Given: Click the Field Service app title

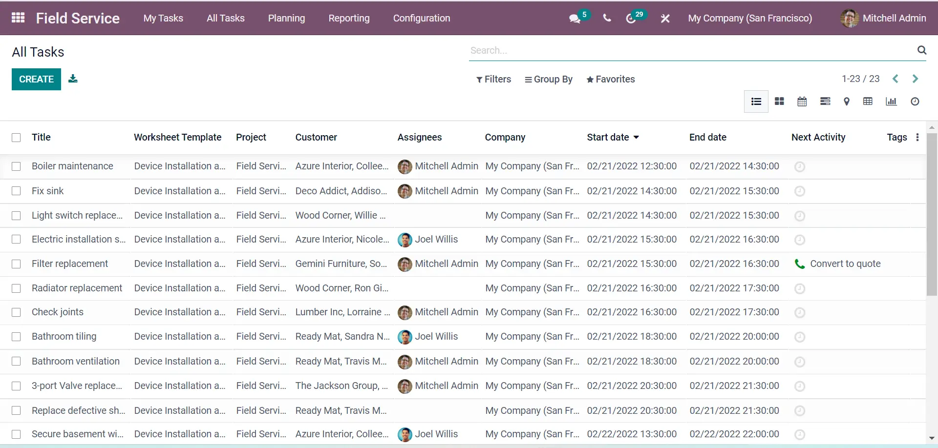Looking at the screenshot, I should [x=78, y=18].
